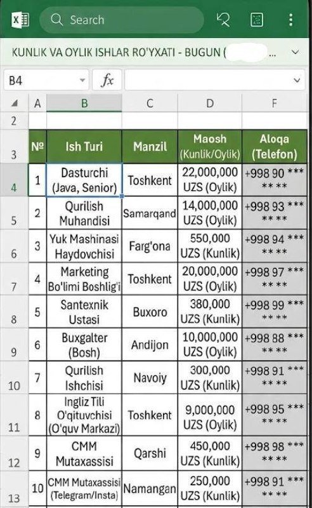Tap the Excel app logo icon
Viewport: 312px width, 508px height.
point(20,20)
